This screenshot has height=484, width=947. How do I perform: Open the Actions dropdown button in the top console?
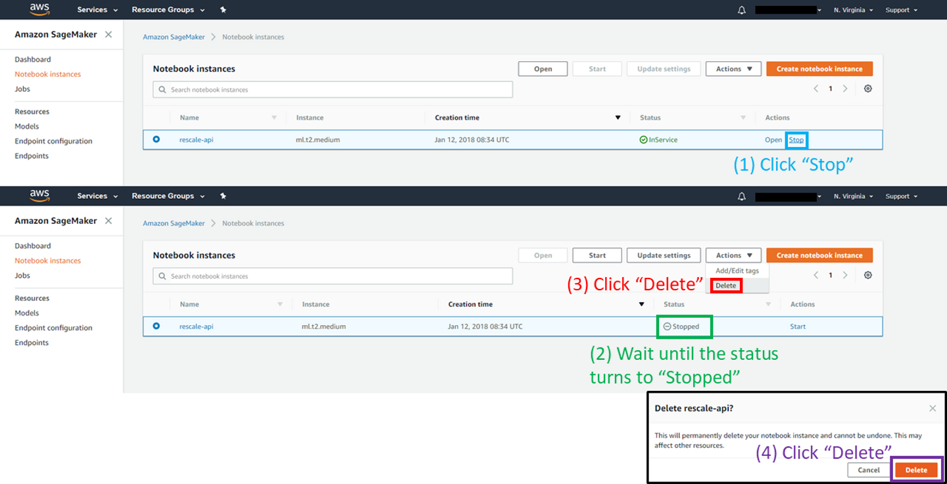click(733, 69)
